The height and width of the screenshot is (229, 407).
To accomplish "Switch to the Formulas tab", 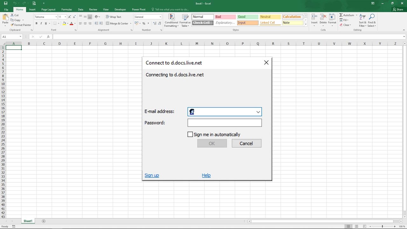I will tap(67, 10).
